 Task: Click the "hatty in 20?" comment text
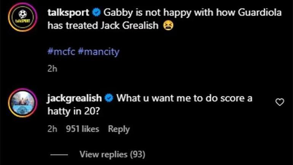click(x=75, y=112)
